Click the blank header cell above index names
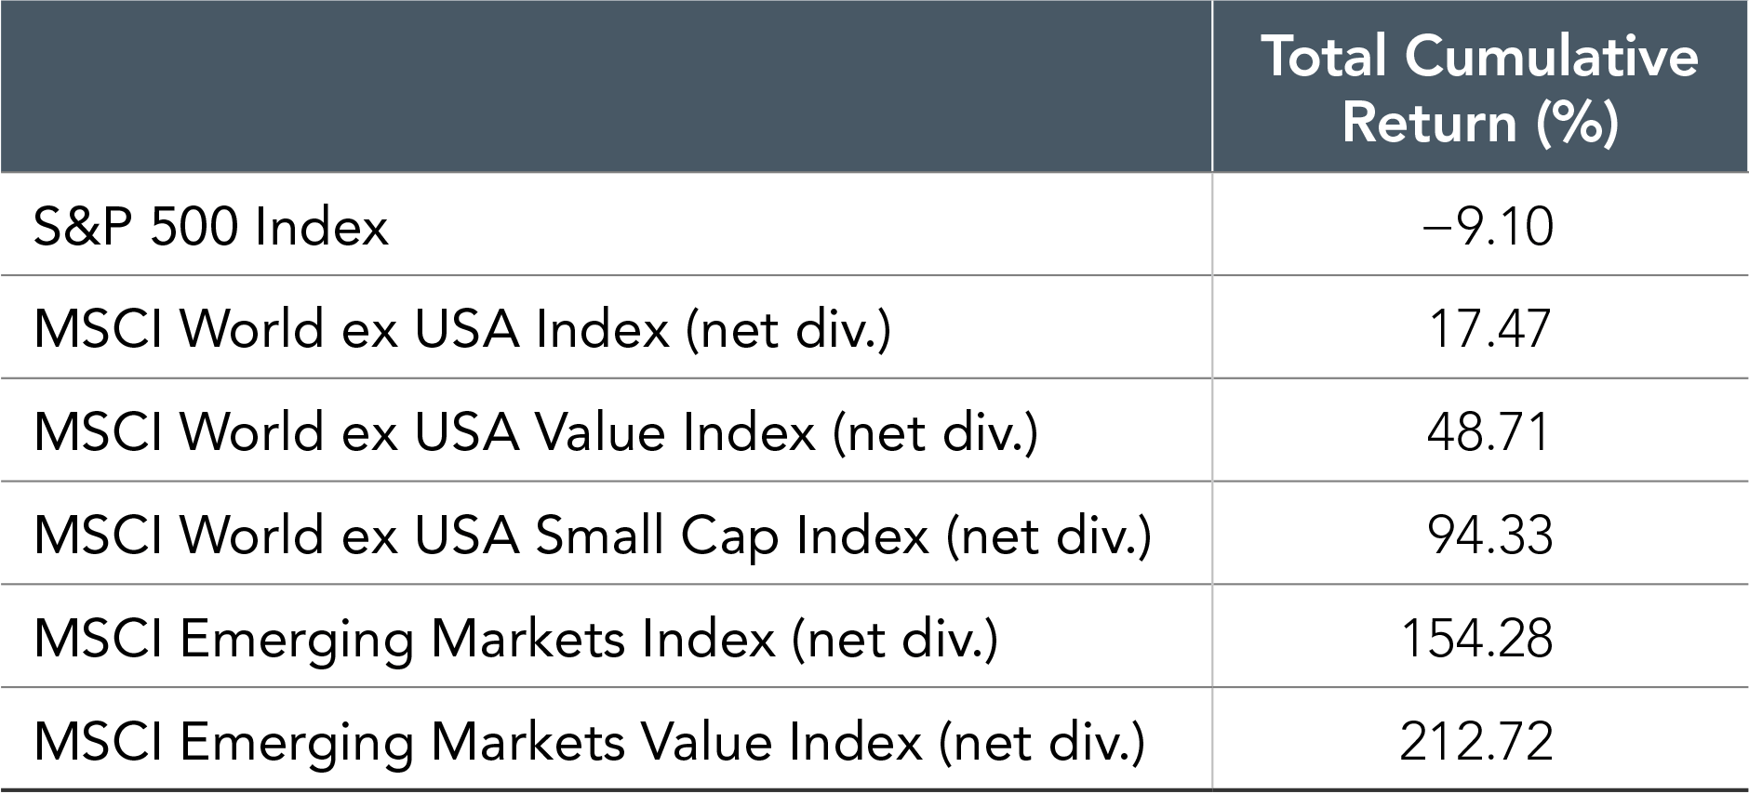Image resolution: width=1749 pixels, height=794 pixels. tap(606, 86)
